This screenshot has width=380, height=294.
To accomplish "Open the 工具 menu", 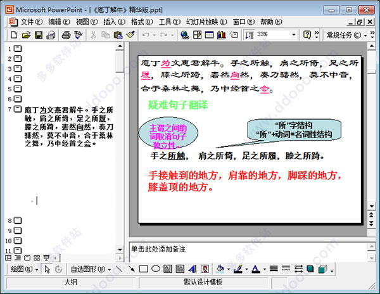I will tap(169, 22).
